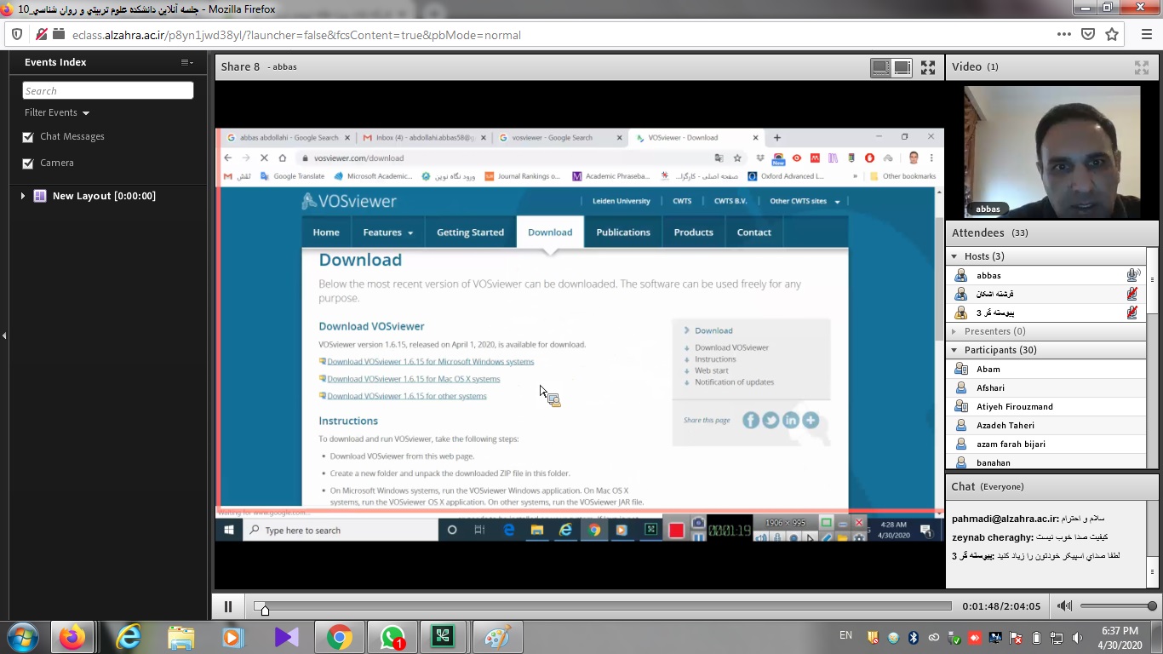The height and width of the screenshot is (654, 1163).
Task: Open Filter Events dropdown
Action: 57,112
